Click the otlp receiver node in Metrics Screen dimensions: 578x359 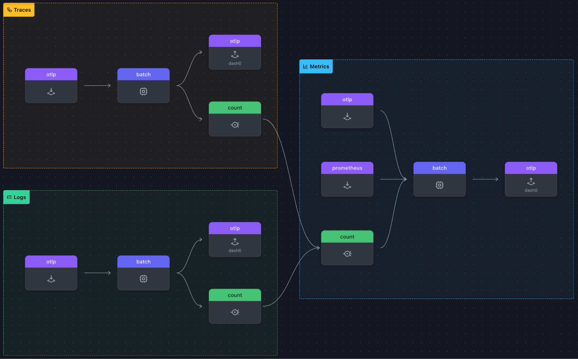click(347, 111)
